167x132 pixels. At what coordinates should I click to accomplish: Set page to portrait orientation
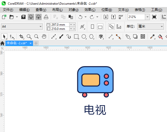coord(92,27)
